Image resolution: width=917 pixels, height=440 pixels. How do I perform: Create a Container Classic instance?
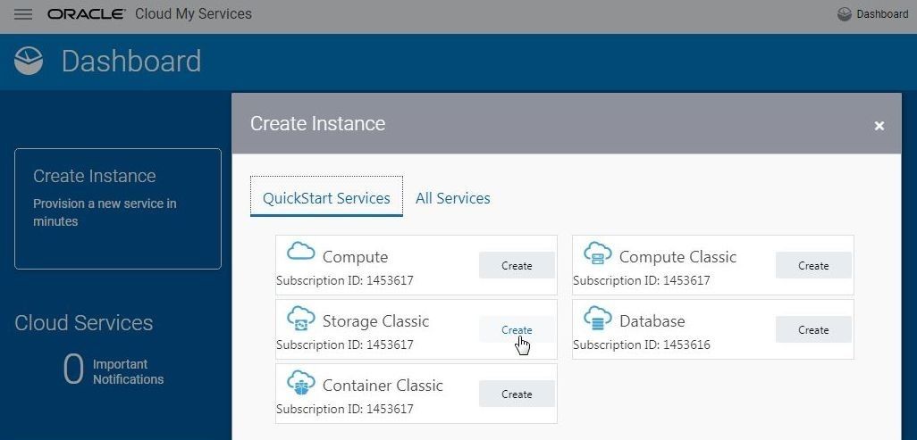[517, 394]
